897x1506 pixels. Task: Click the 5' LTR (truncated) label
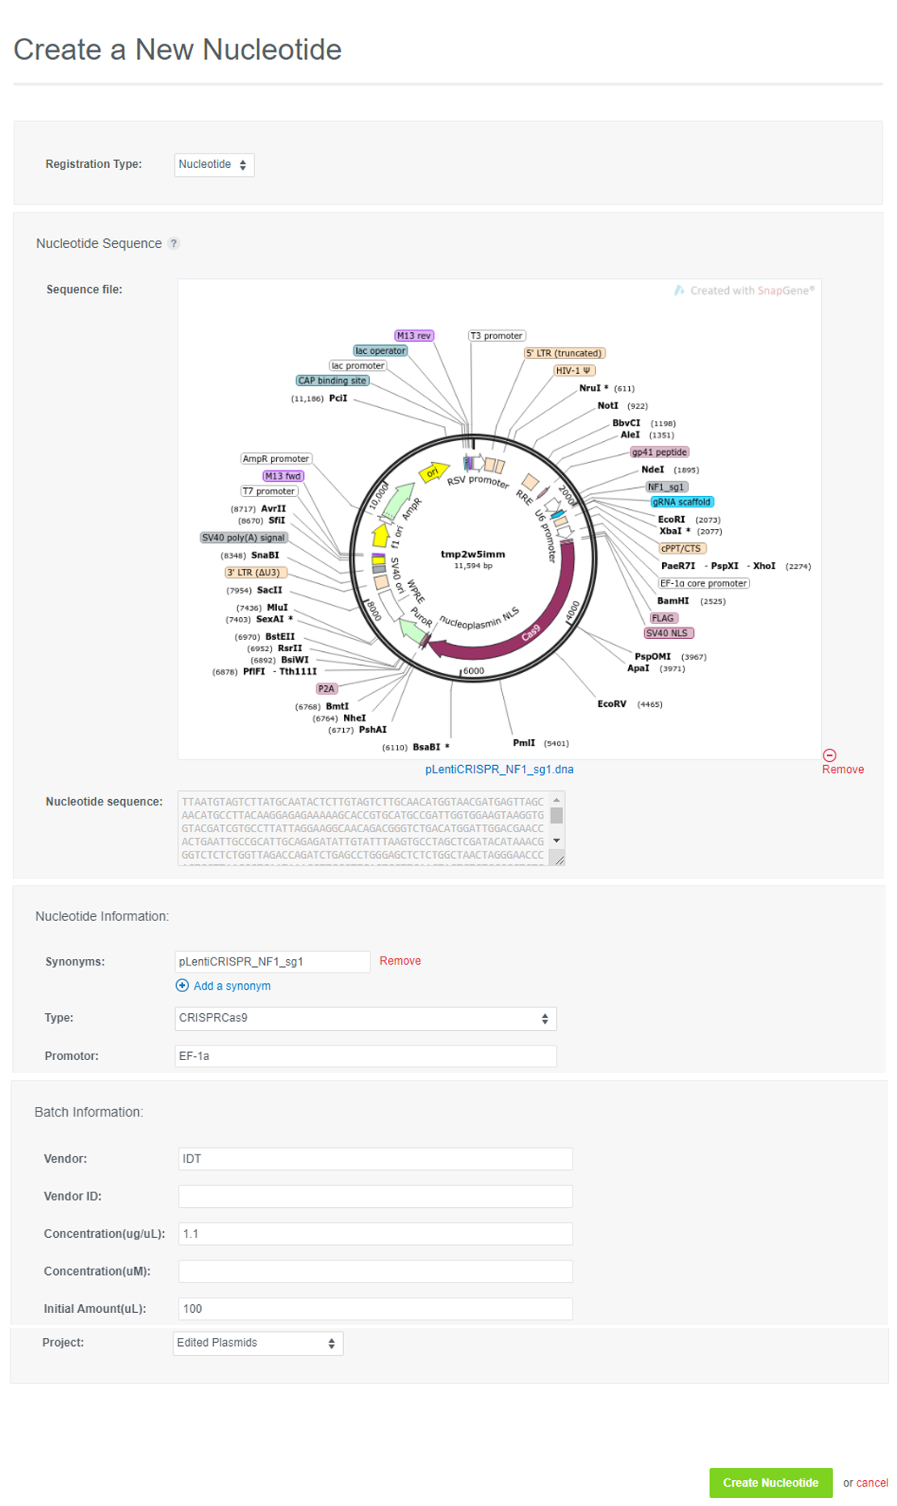pyautogui.click(x=564, y=353)
